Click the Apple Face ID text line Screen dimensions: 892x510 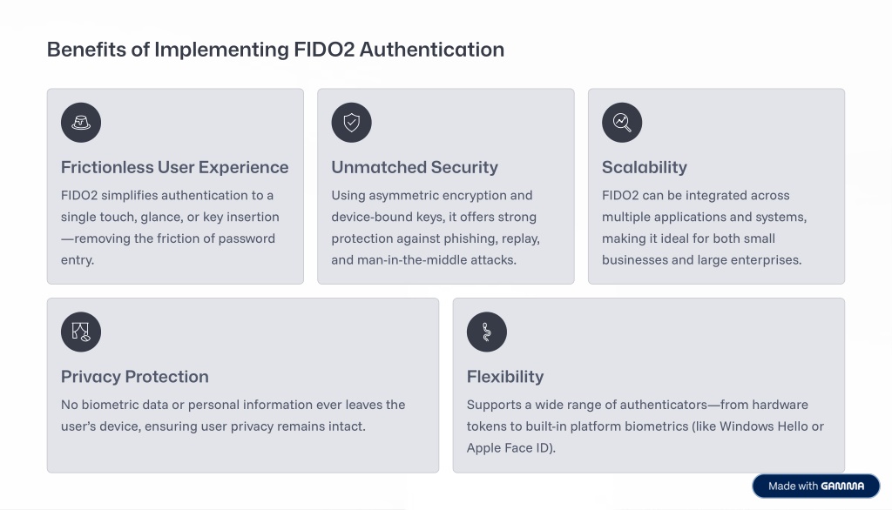[511, 448]
